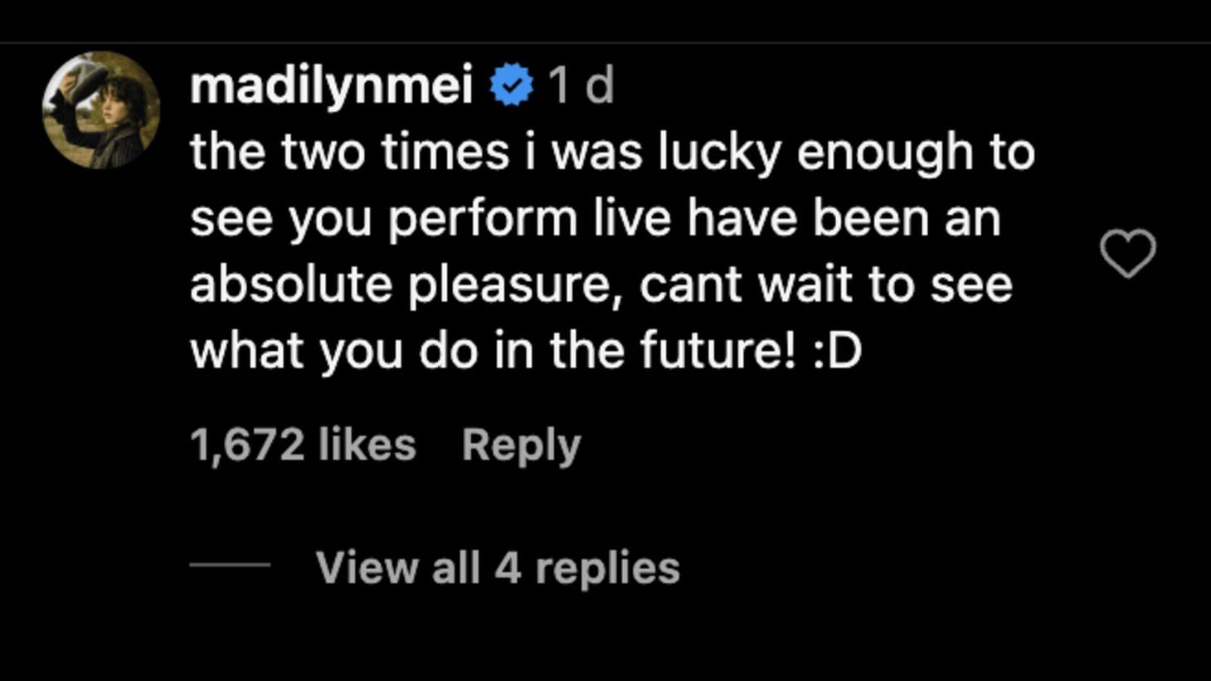This screenshot has height=681, width=1211.
Task: Click the line beside View all replies
Action: point(230,565)
